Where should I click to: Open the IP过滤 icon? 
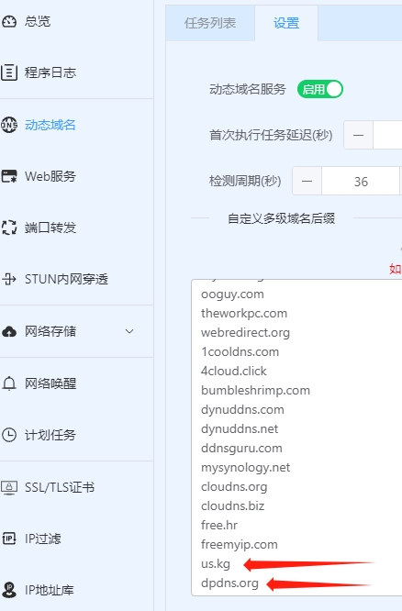click(9, 539)
